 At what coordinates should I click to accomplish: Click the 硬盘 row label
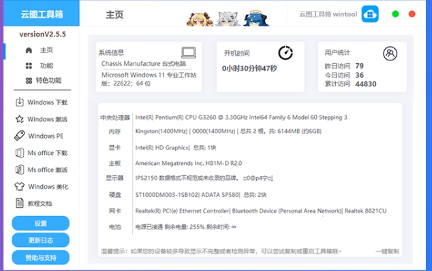click(115, 195)
